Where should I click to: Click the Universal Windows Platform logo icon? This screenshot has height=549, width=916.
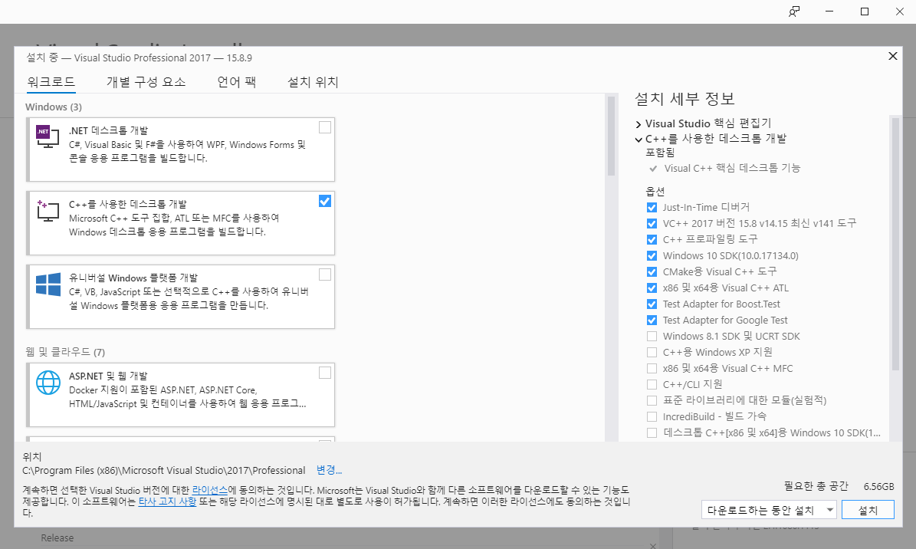coord(48,284)
